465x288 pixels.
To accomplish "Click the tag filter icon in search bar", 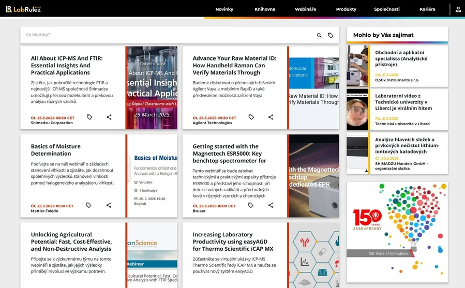I will [331, 35].
